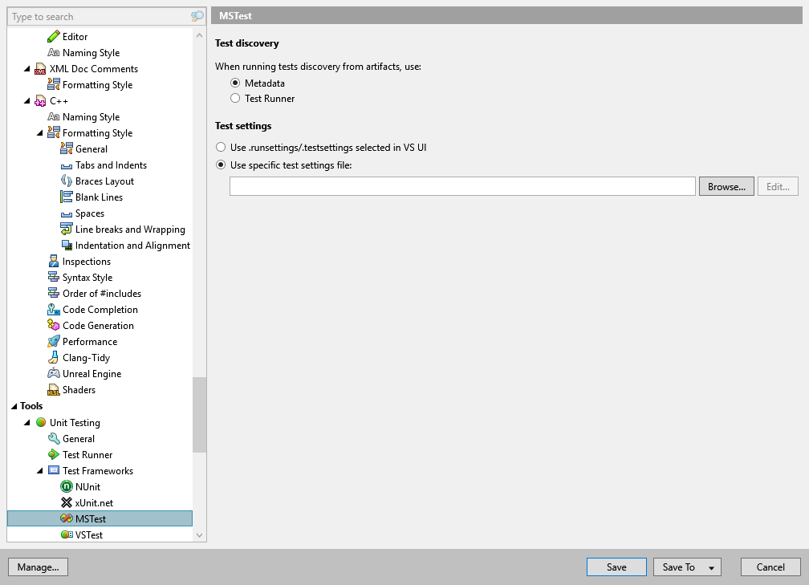Image resolution: width=809 pixels, height=585 pixels.
Task: Click the Edit... button
Action: (x=778, y=186)
